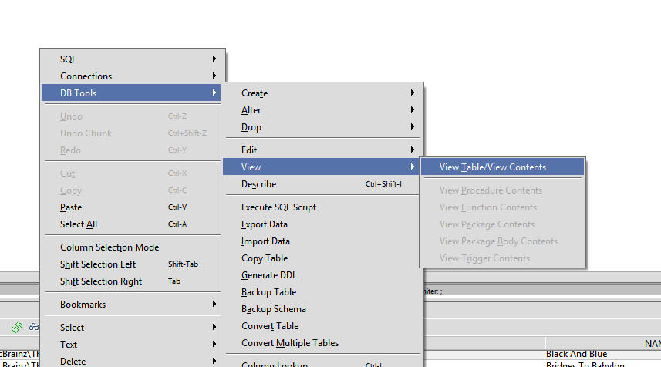Choose Export Data
This screenshot has height=367, width=661.
[x=265, y=224]
